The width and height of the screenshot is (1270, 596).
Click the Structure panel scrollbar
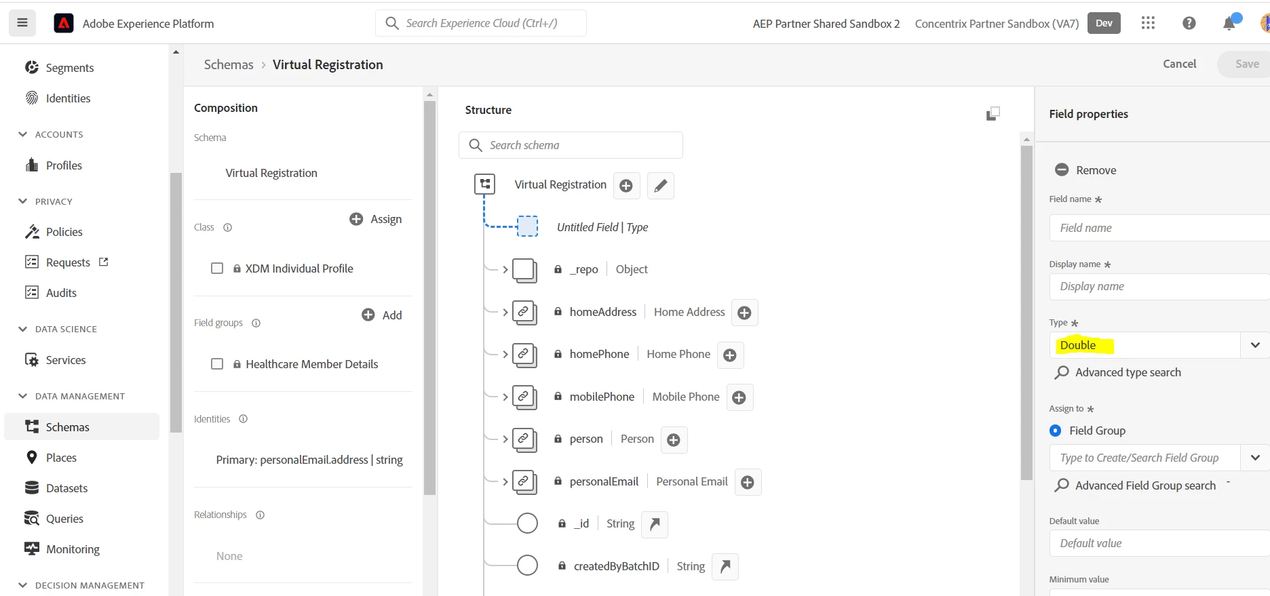click(x=1026, y=312)
